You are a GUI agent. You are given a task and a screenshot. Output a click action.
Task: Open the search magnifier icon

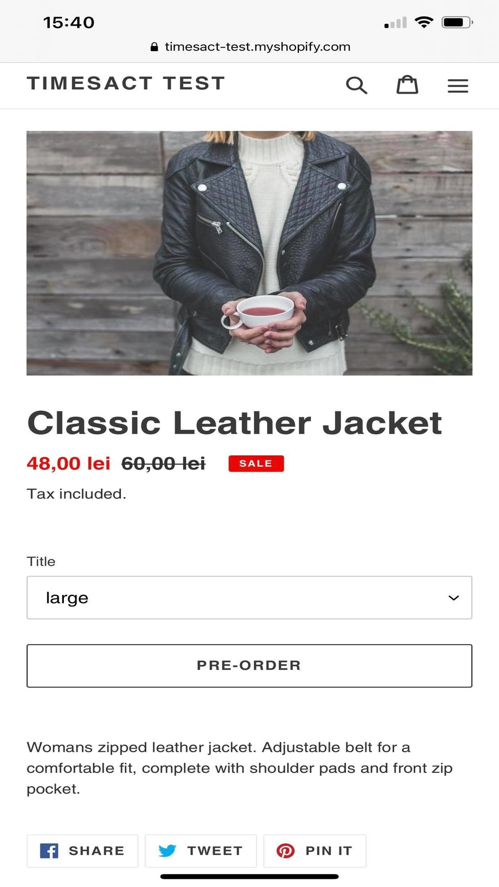(x=357, y=85)
